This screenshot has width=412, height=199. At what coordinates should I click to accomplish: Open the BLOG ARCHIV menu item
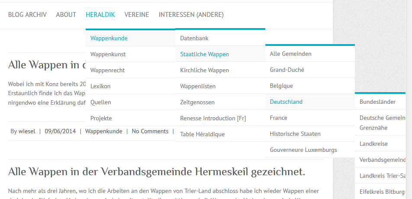tap(27, 15)
